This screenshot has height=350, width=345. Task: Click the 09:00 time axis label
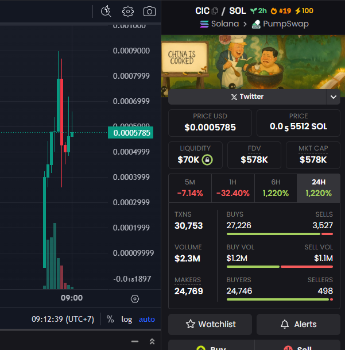coord(72,298)
